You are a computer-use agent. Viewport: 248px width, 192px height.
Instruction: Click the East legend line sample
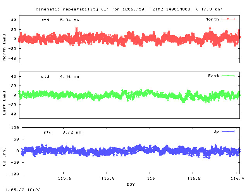pos(228,76)
